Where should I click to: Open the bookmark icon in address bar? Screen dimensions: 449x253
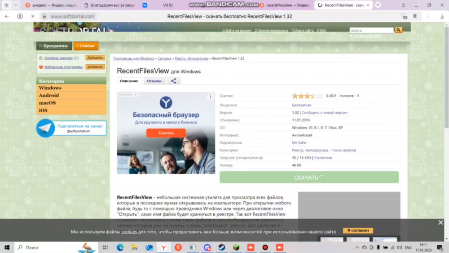414,16
